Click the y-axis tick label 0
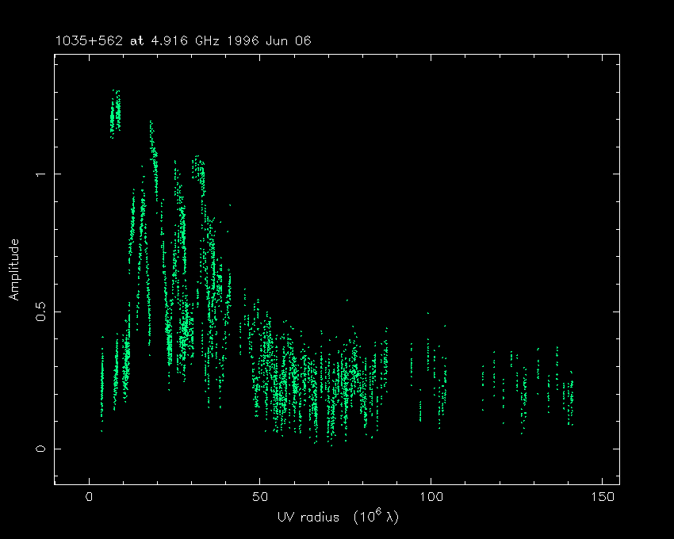Image resolution: width=674 pixels, height=539 pixels. [39, 449]
